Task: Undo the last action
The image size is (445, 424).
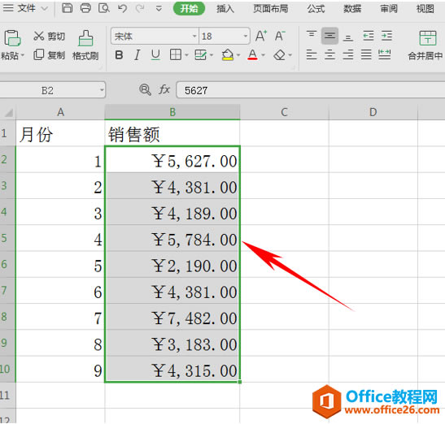Action: point(122,8)
